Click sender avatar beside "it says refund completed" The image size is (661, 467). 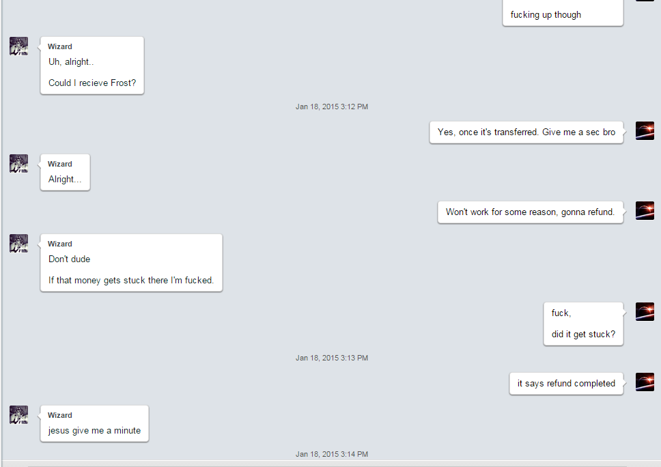[645, 382]
